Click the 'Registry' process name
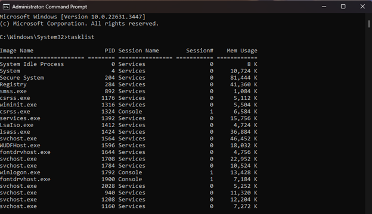 pyautogui.click(x=13, y=84)
